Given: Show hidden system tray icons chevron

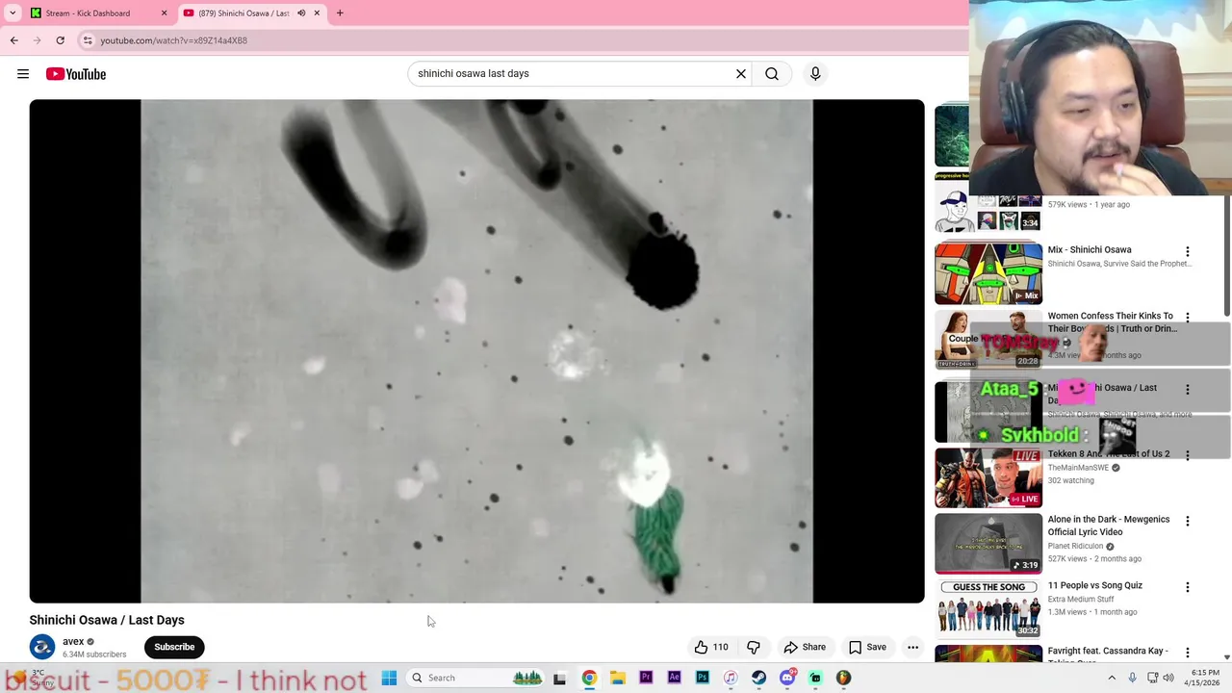Looking at the screenshot, I should 1112,678.
